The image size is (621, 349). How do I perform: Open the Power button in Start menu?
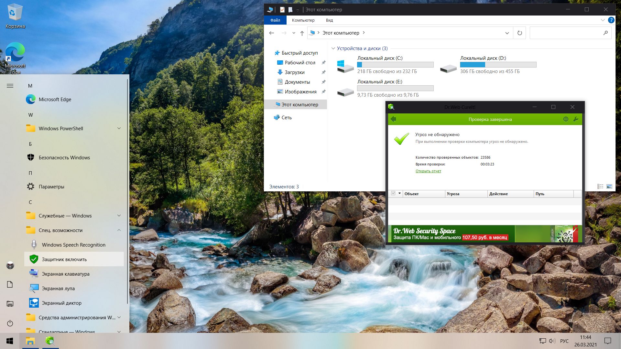(x=10, y=323)
